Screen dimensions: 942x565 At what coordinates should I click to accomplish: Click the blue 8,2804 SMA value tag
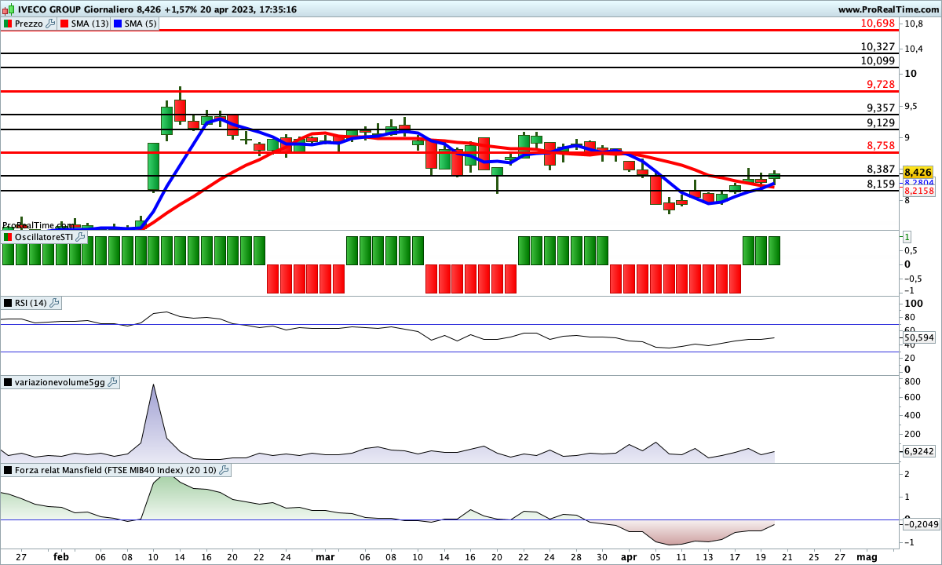pos(918,182)
